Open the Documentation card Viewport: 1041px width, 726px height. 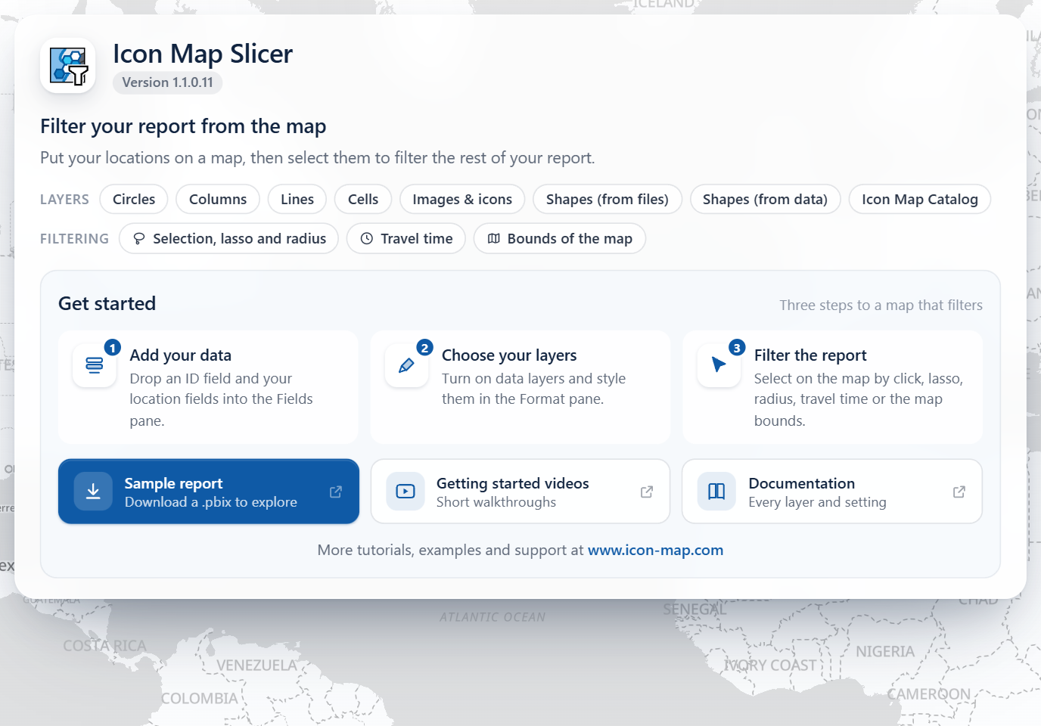pyautogui.click(x=832, y=492)
